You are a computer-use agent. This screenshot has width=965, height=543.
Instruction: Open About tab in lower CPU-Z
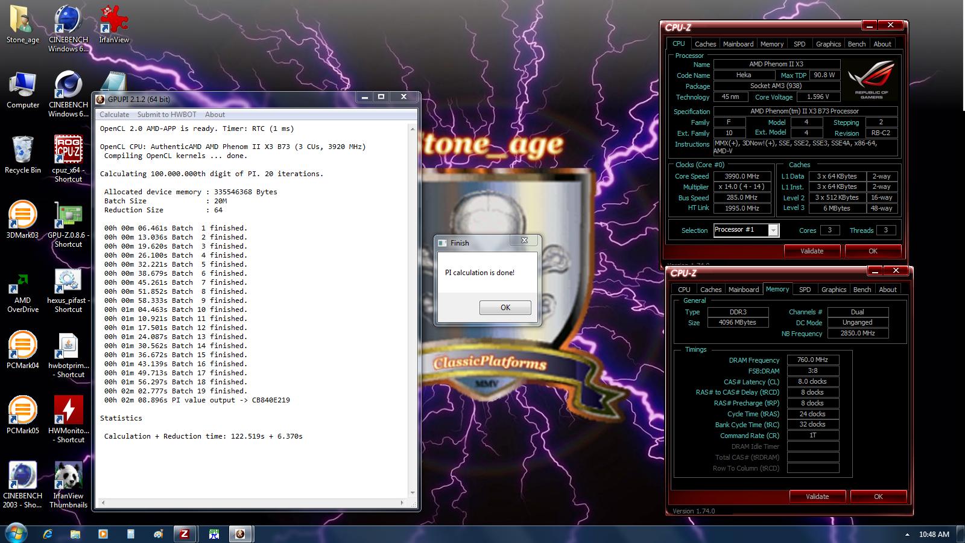pyautogui.click(x=888, y=290)
